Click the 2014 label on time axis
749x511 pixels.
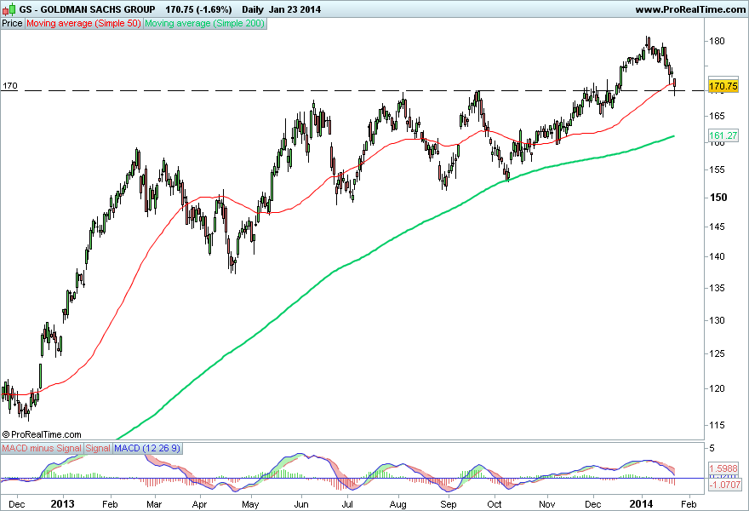pyautogui.click(x=641, y=504)
